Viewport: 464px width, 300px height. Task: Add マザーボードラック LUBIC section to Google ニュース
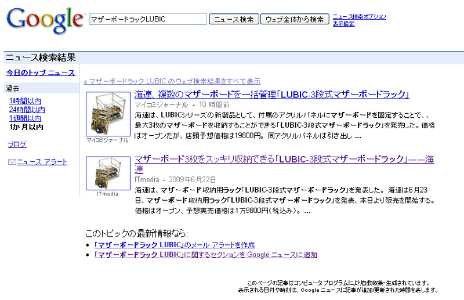(x=206, y=255)
